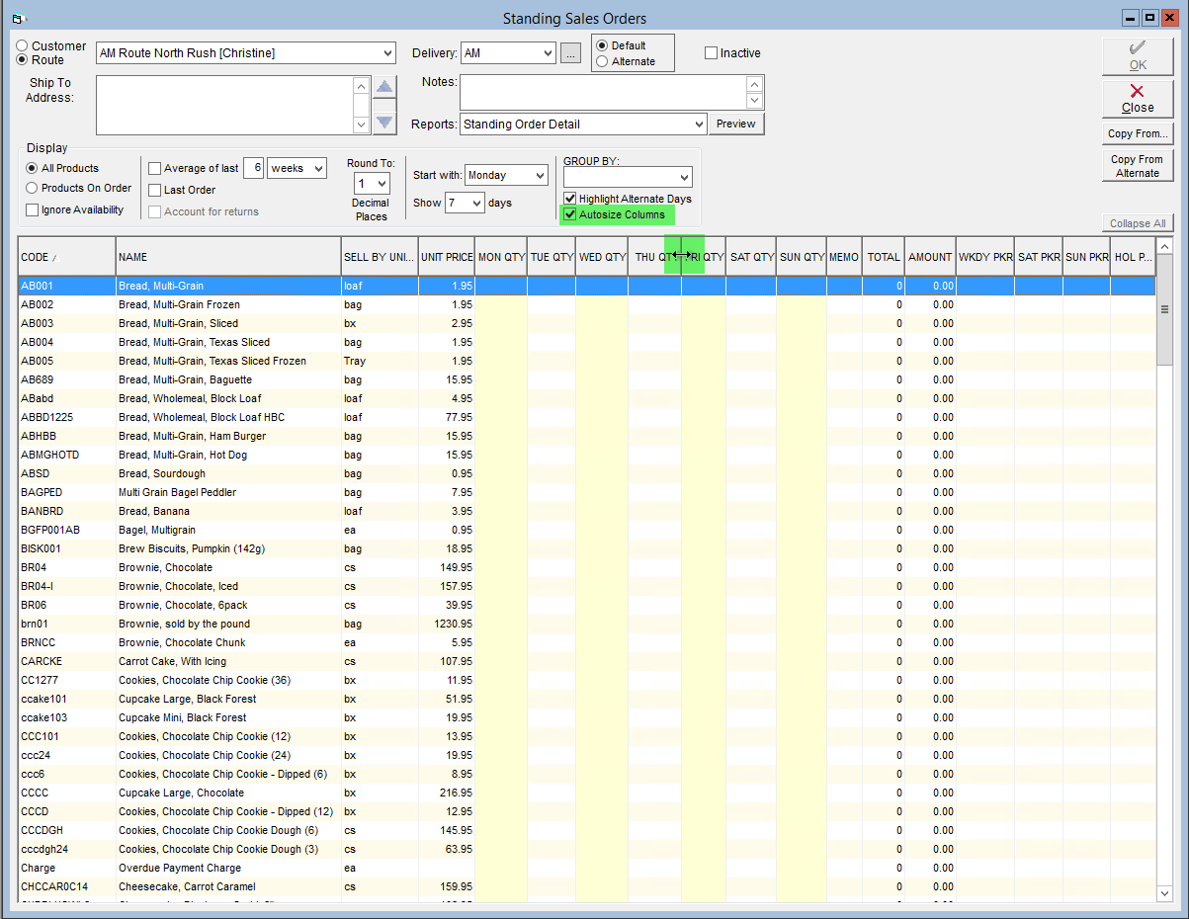Click the OK checkmark button
This screenshot has width=1189, height=919.
pos(1138,55)
